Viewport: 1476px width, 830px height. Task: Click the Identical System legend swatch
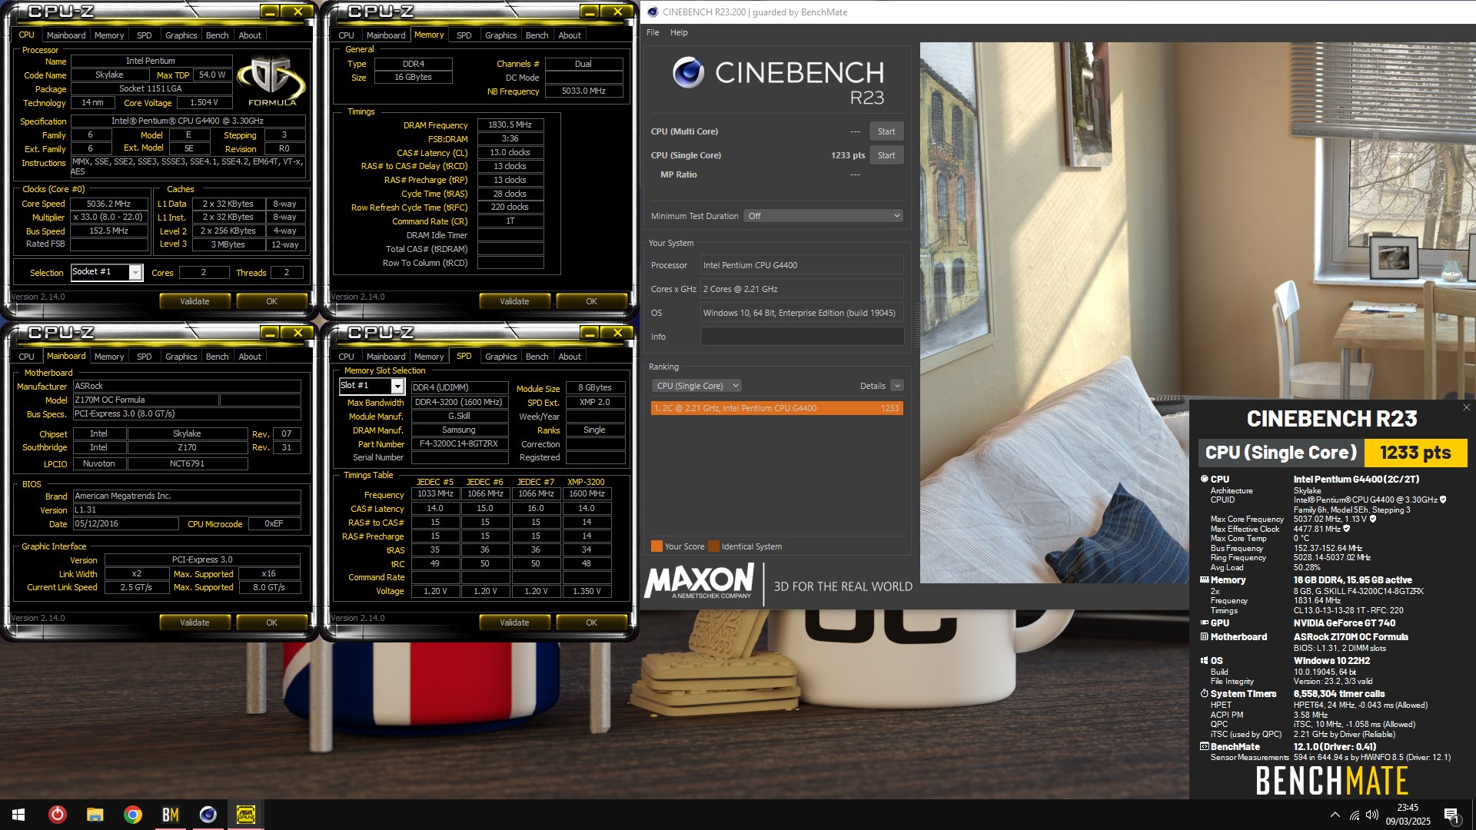(713, 546)
